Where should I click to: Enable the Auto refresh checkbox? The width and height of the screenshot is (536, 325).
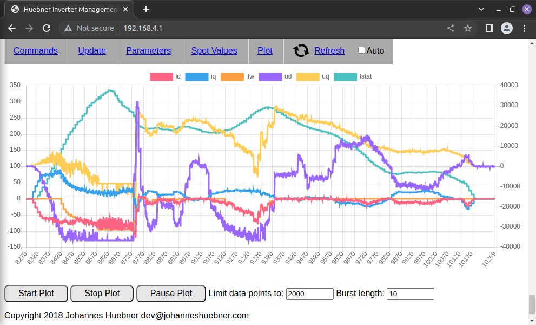coord(362,50)
